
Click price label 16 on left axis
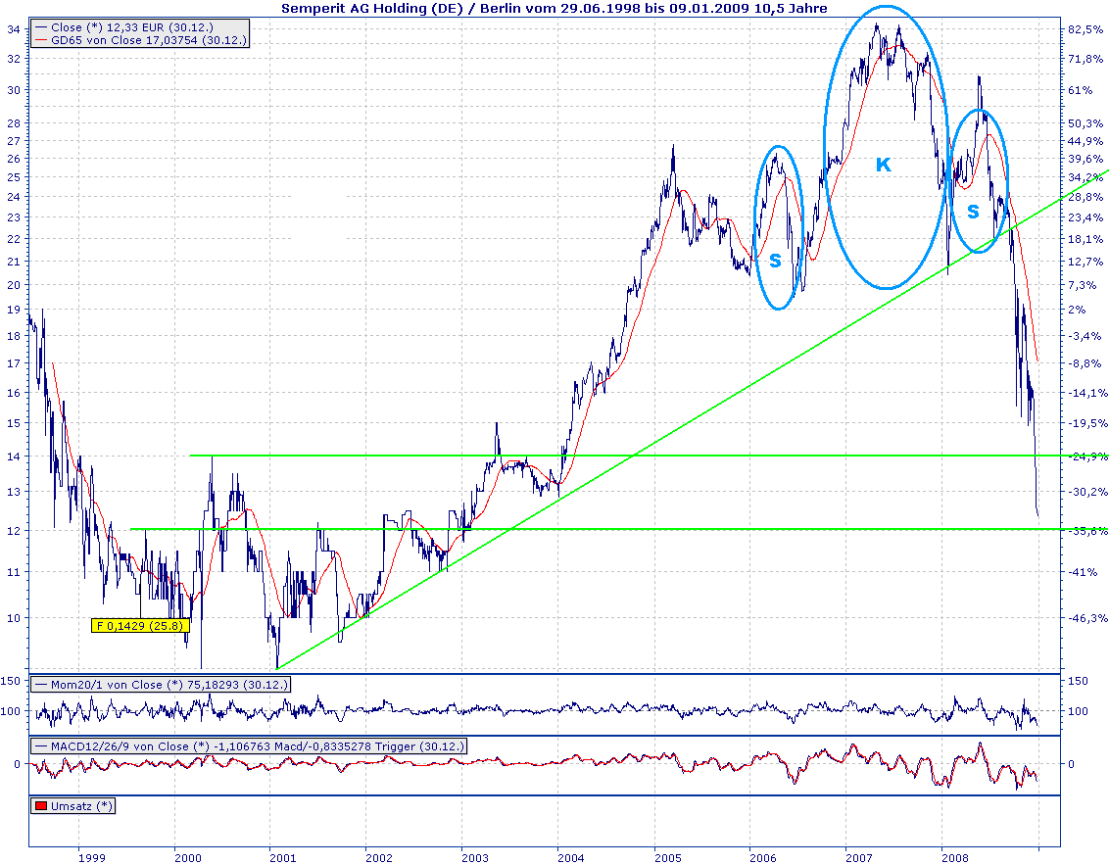point(14,393)
